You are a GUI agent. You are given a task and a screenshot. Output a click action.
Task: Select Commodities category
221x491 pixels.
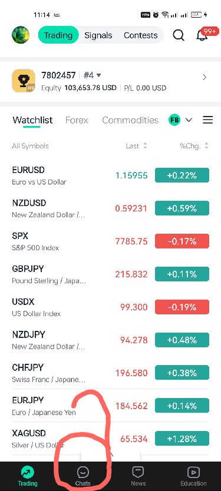(x=130, y=120)
